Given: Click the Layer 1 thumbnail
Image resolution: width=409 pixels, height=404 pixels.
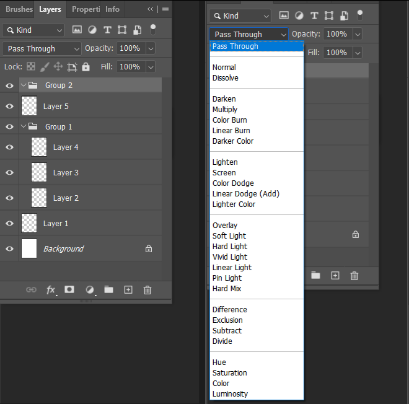Looking at the screenshot, I should (29, 223).
